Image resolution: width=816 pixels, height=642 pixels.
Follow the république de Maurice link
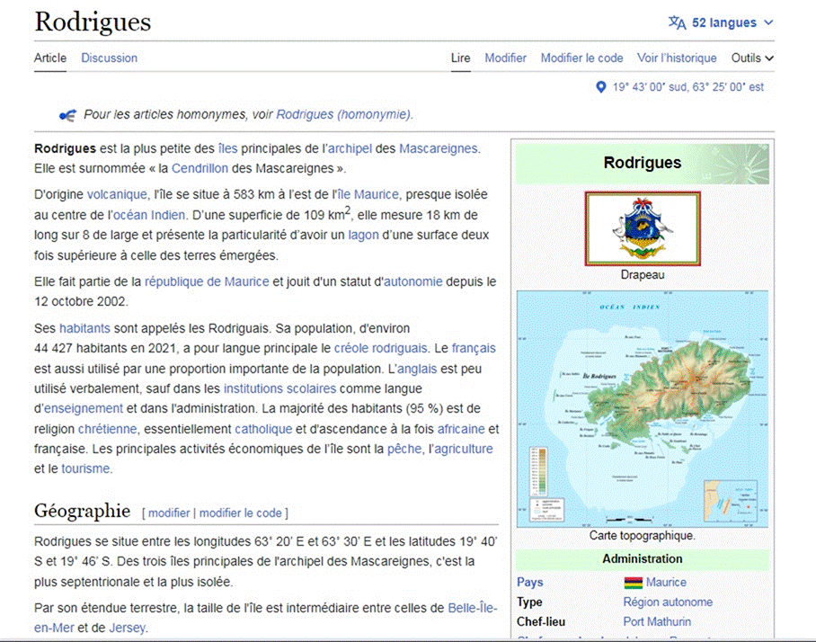coord(207,281)
